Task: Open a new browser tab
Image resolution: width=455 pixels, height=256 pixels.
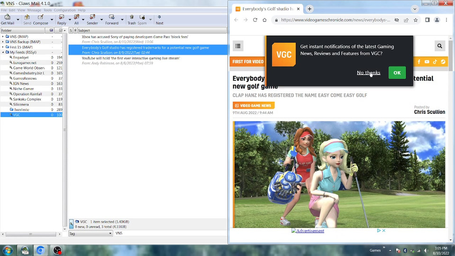Action: [x=309, y=9]
